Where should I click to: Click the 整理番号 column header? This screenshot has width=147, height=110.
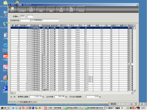[x=24, y=26]
